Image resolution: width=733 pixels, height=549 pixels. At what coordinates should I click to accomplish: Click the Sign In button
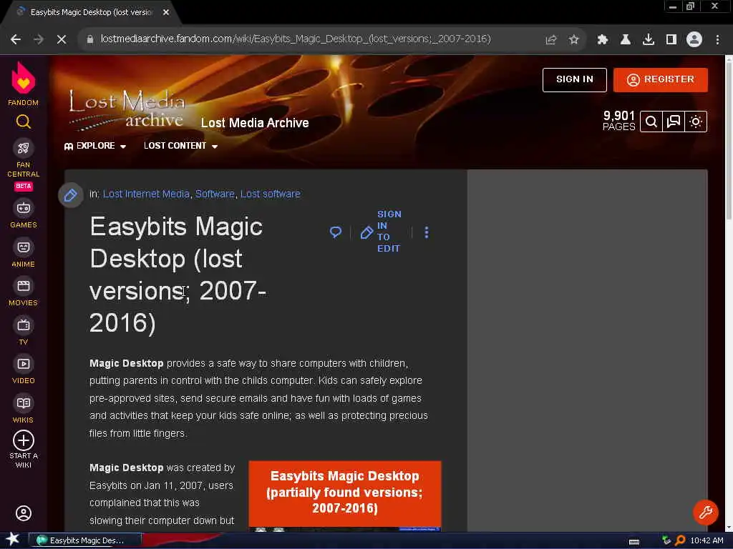coord(575,80)
